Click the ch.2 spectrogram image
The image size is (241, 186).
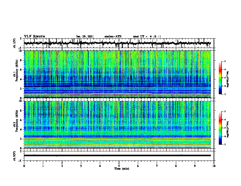pos(117,125)
